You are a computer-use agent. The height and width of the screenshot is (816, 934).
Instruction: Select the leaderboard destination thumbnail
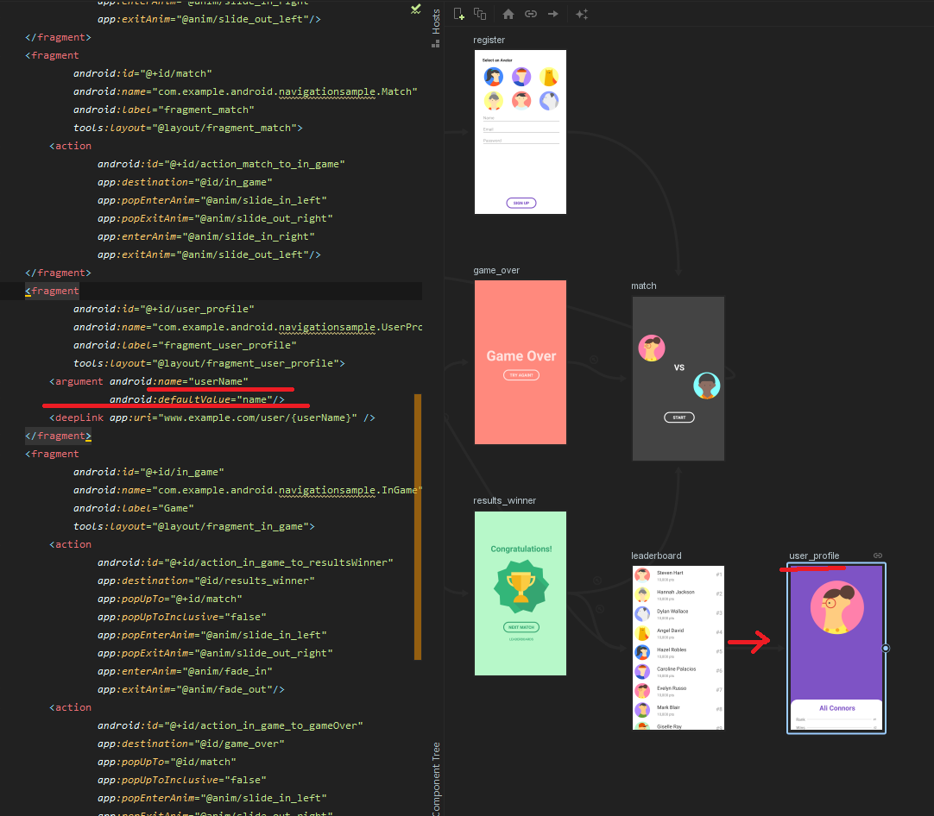coord(678,648)
